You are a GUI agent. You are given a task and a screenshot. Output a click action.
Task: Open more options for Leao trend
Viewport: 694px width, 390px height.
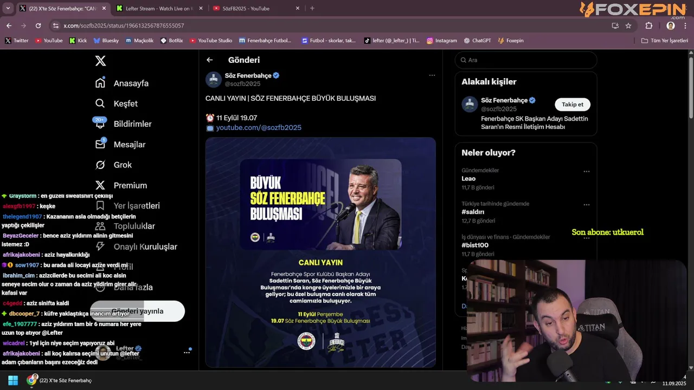tap(587, 171)
